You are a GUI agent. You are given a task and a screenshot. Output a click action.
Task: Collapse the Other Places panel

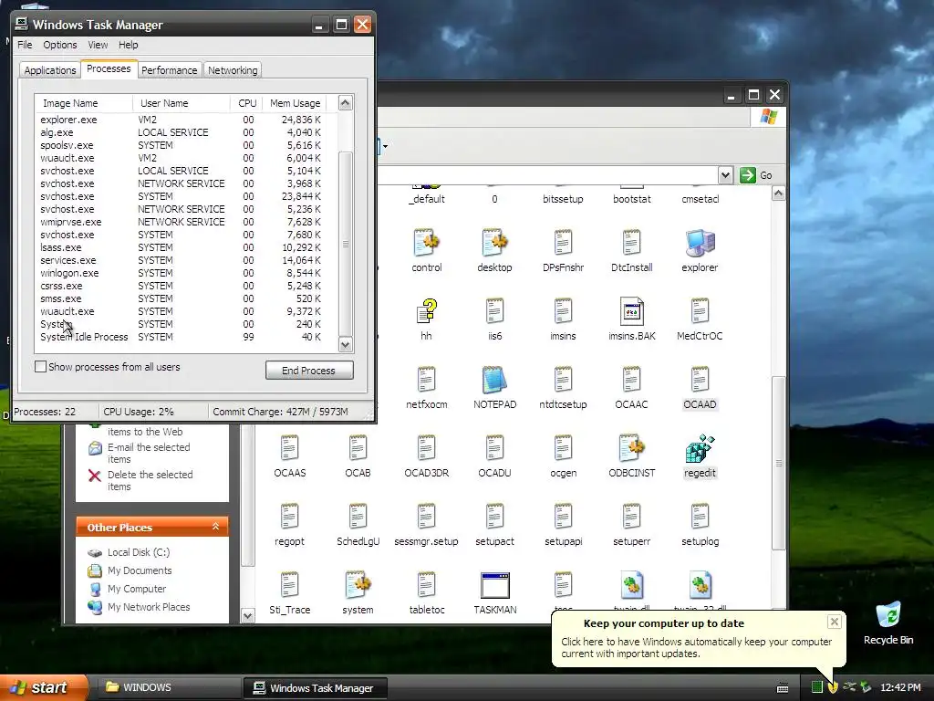pyautogui.click(x=215, y=527)
